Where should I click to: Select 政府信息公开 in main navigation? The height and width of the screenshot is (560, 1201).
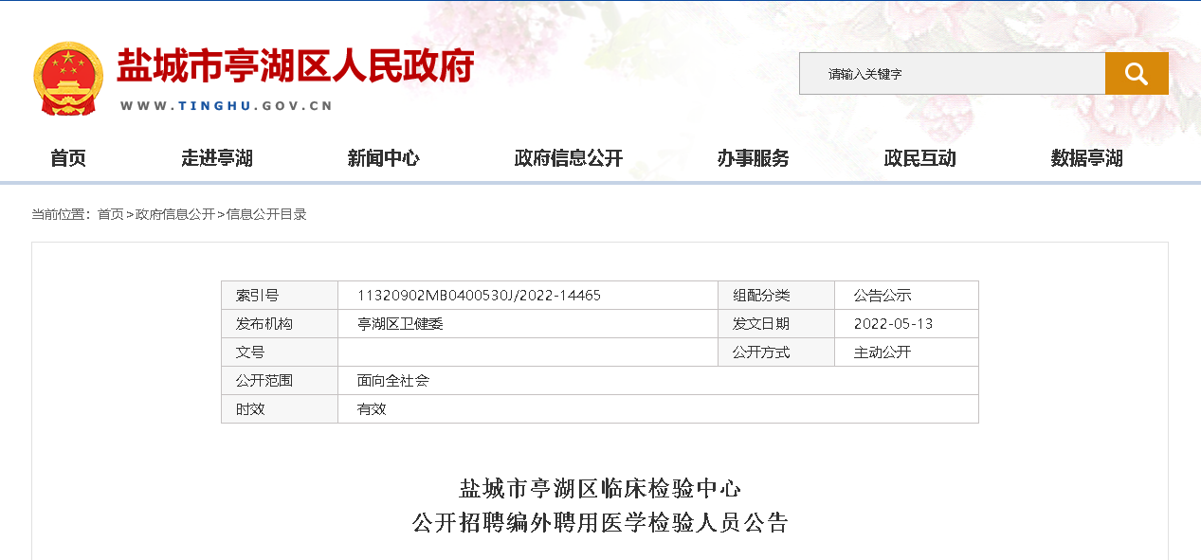click(x=568, y=158)
